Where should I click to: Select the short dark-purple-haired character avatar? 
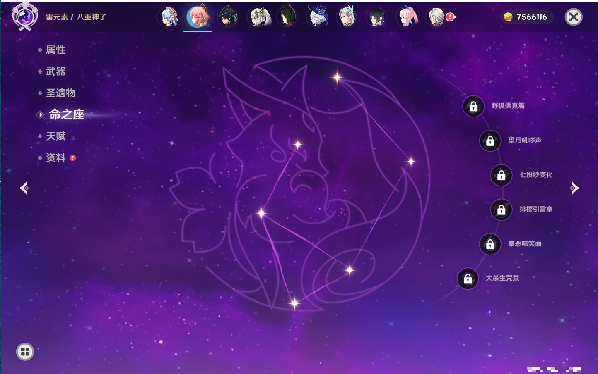(x=376, y=17)
